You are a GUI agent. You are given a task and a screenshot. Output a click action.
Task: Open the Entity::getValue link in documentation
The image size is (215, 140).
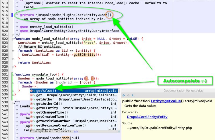pos(166,101)
